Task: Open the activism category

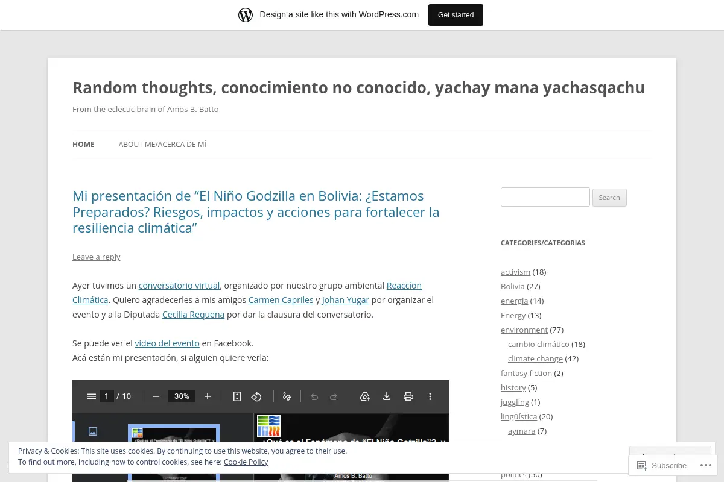Action: pyautogui.click(x=515, y=272)
